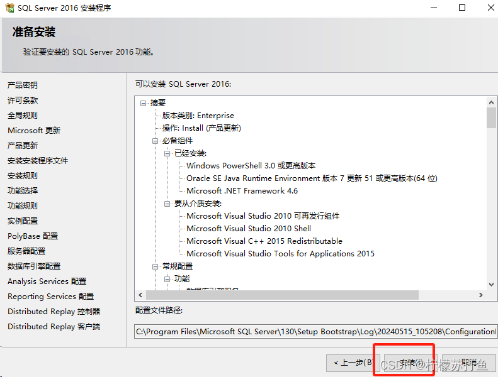
Task: Click the SQL Server setup title bar icon
Action: [9, 8]
